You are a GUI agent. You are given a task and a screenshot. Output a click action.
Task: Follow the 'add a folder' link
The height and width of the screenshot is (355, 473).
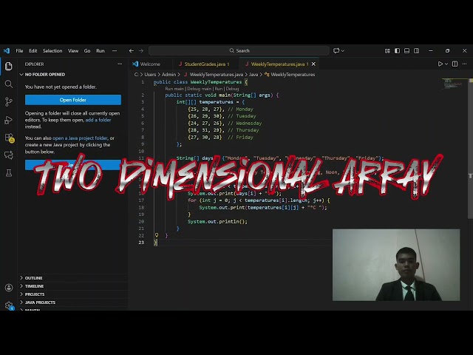coord(98,120)
